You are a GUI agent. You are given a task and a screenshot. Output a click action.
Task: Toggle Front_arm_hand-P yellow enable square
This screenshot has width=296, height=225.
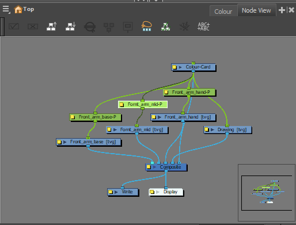coord(166,92)
